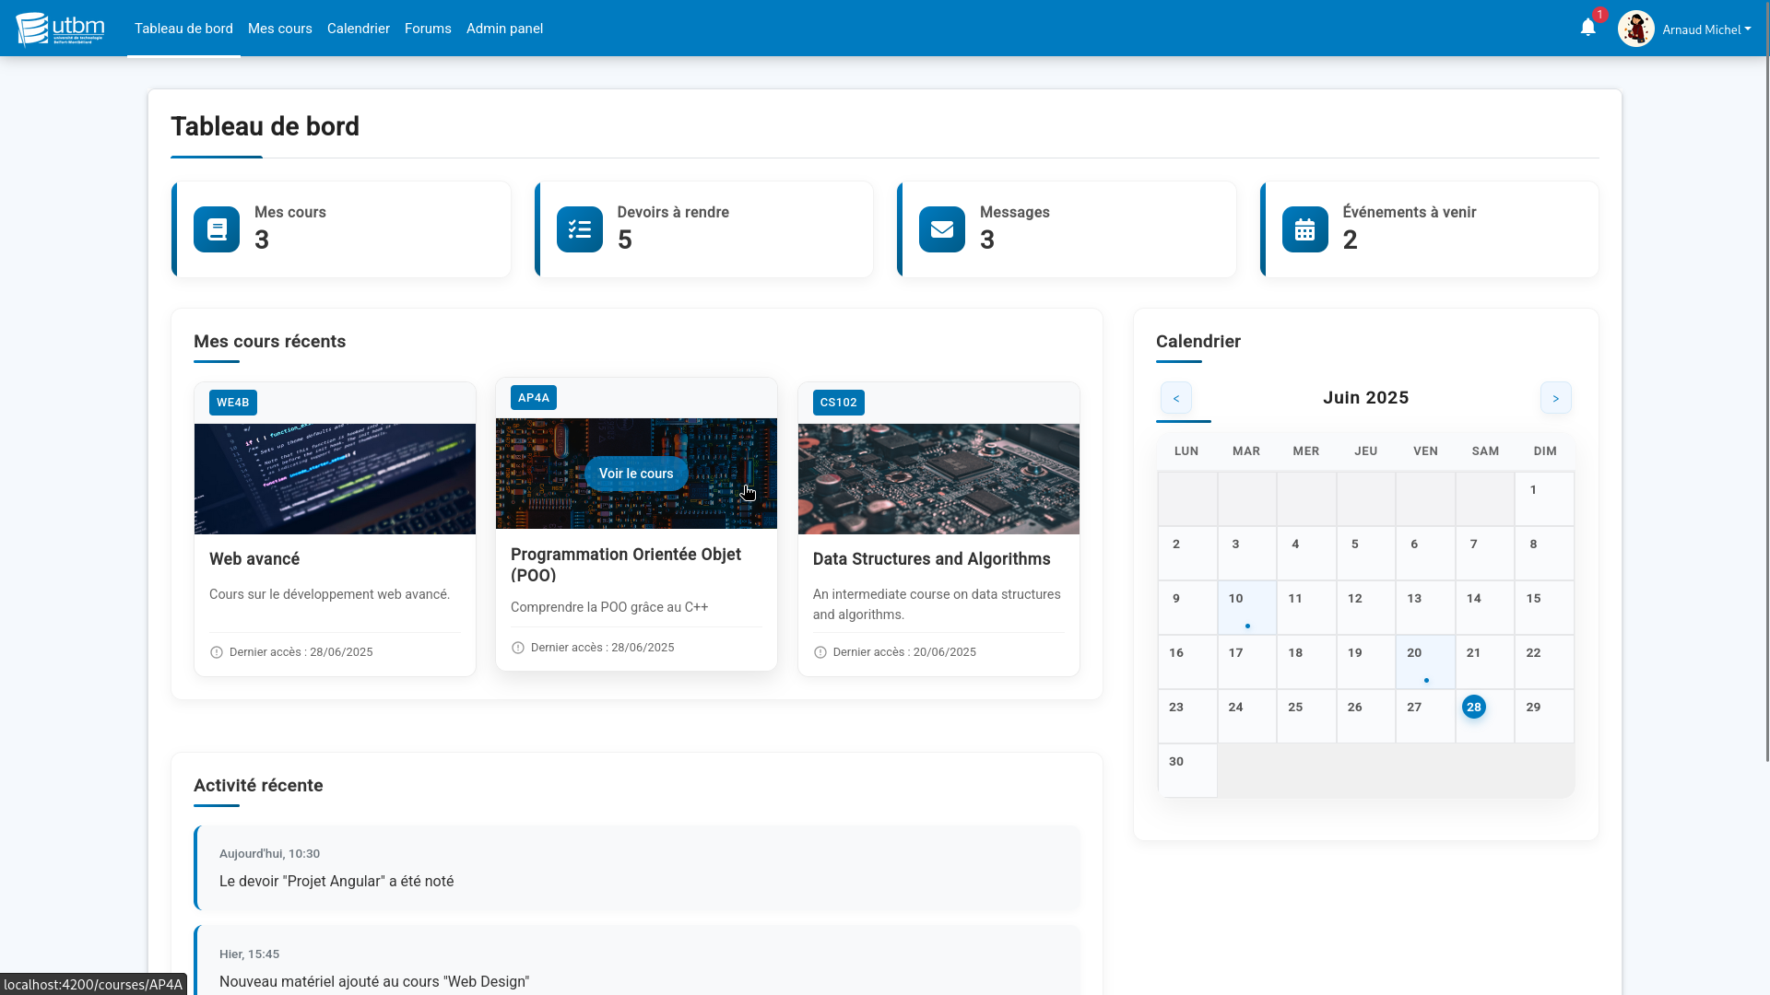This screenshot has height=995, width=1770.
Task: Switch to the Mes cours page
Action: pos(279,29)
